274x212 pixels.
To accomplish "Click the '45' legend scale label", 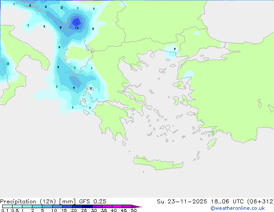I will 124,210.
